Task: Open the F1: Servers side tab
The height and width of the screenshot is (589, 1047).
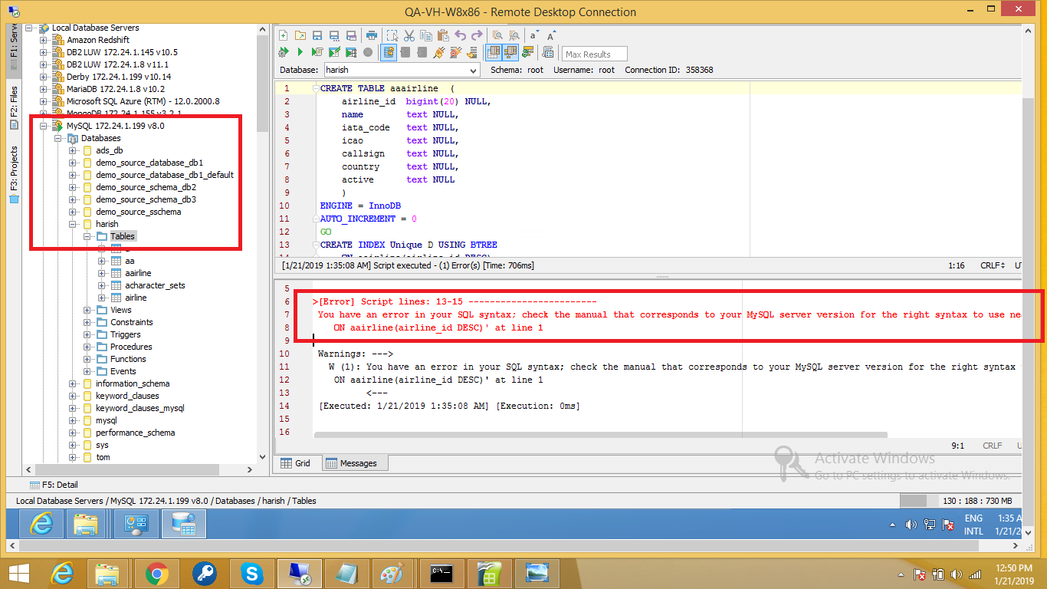Action: pyautogui.click(x=14, y=49)
